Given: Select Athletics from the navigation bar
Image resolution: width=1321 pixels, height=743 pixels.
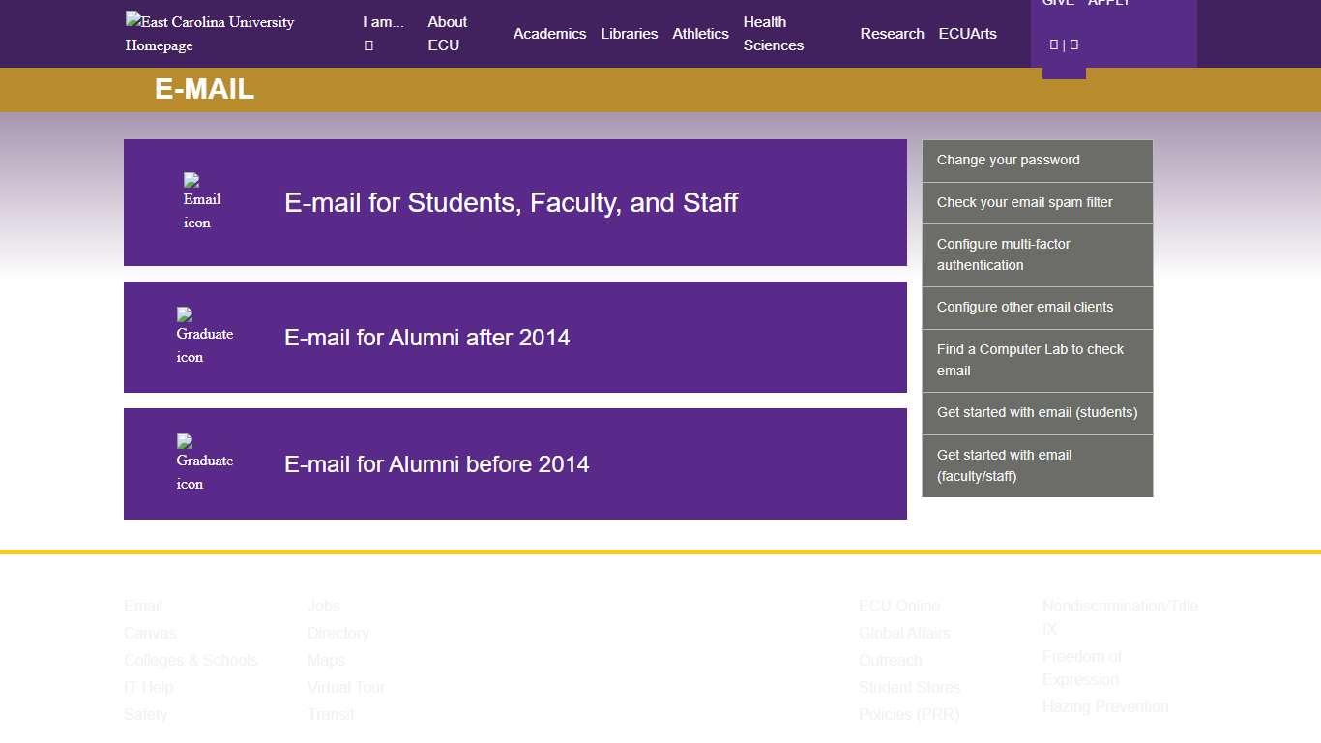Looking at the screenshot, I should [x=700, y=33].
